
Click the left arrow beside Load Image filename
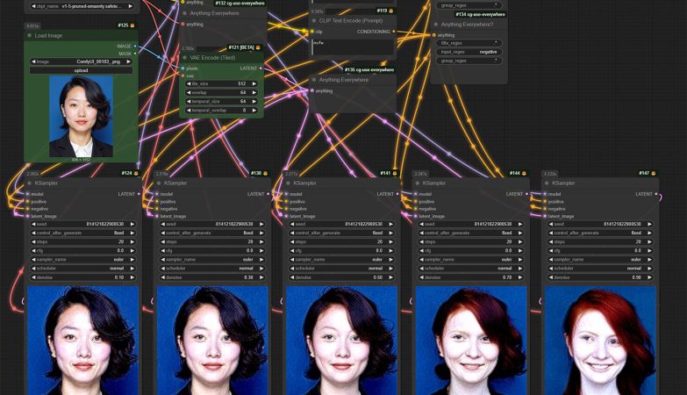coord(33,61)
